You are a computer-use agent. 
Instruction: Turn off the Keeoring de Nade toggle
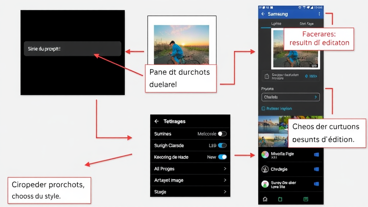pos(222,157)
